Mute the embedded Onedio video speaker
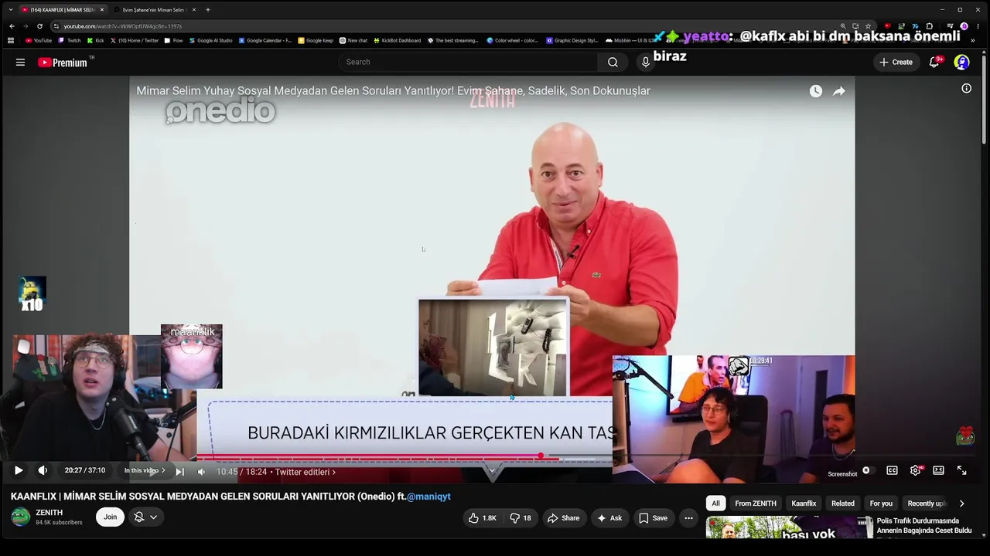Viewport: 990px width, 556px height. tap(201, 472)
